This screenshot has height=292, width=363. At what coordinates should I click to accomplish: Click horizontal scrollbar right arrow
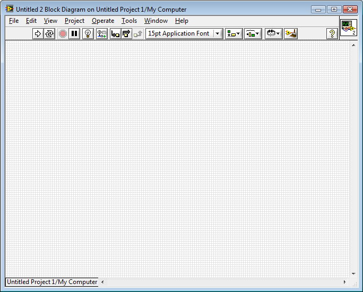(x=345, y=282)
